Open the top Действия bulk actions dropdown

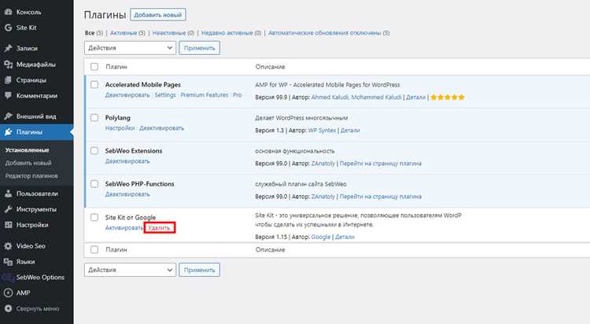(x=130, y=48)
